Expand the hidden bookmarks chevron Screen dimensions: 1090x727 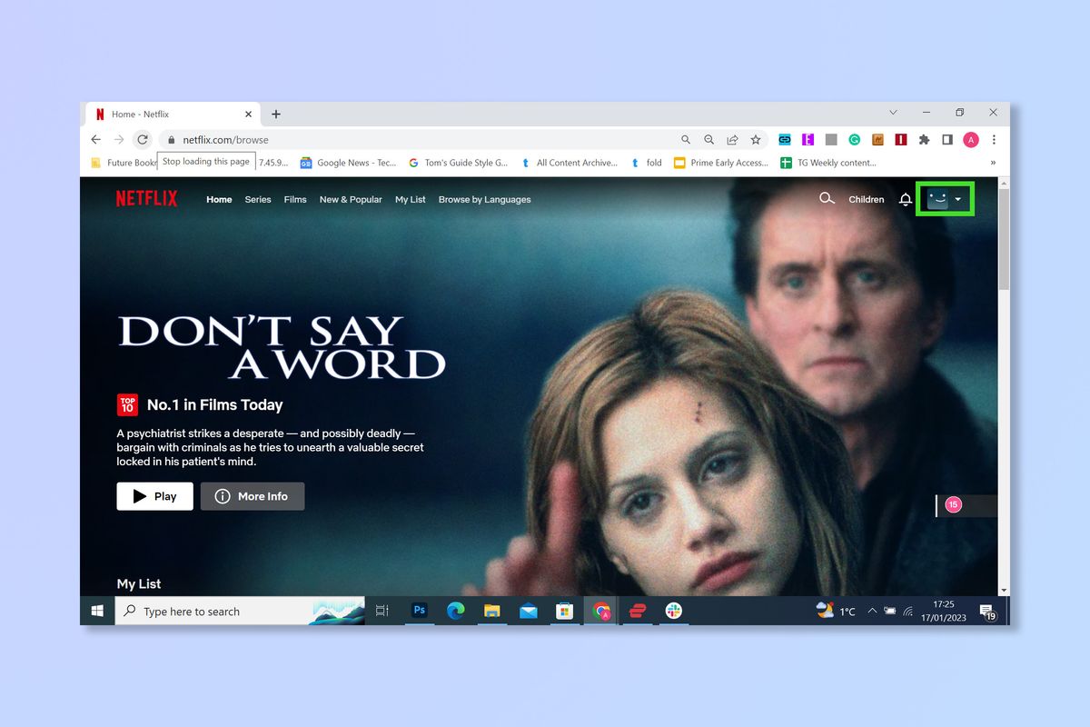[992, 162]
